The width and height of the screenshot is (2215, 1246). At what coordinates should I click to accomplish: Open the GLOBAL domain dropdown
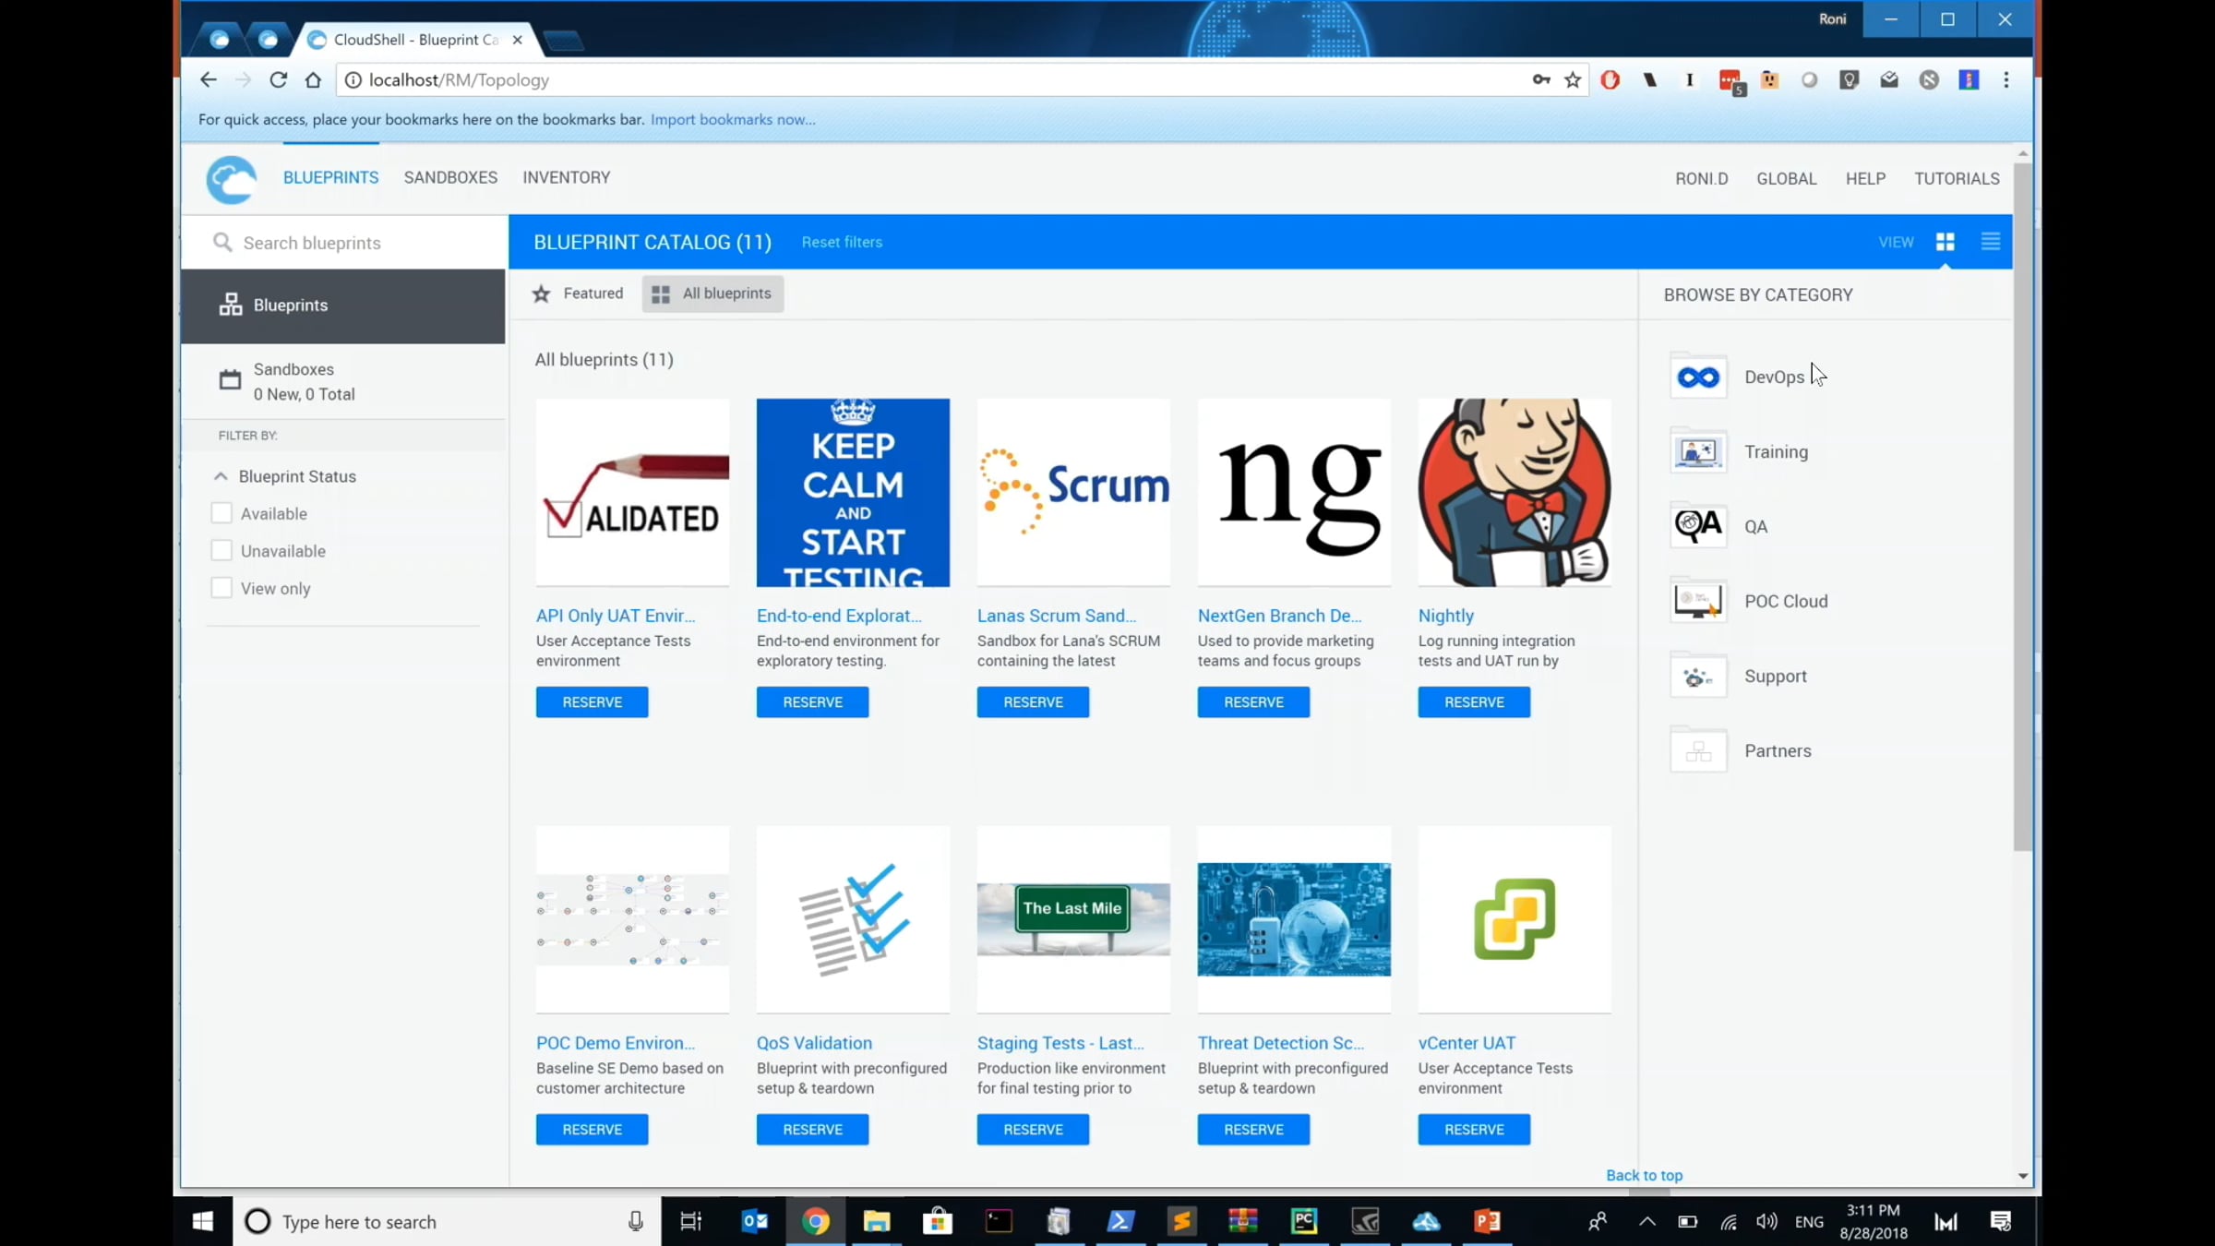point(1786,179)
